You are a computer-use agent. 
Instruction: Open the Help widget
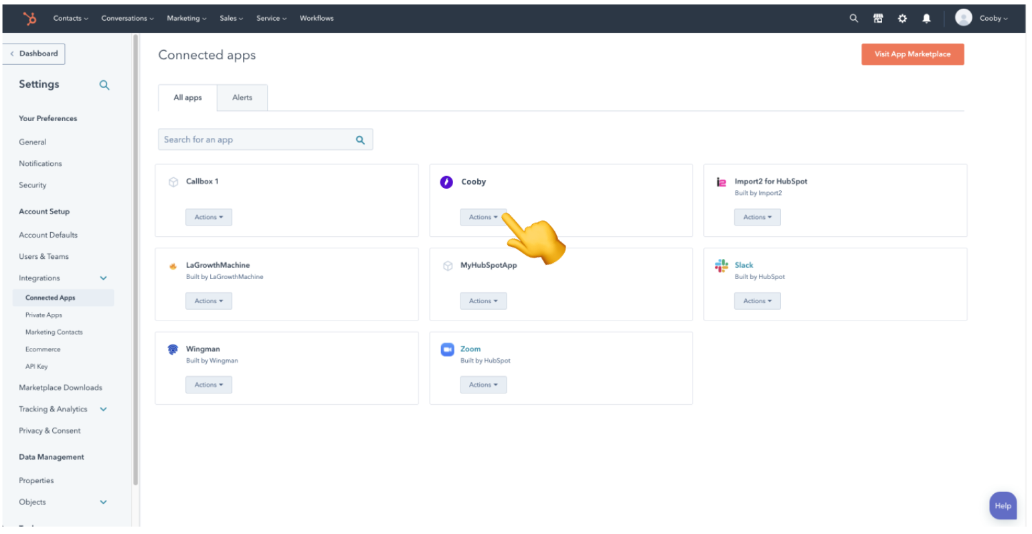[x=1003, y=506]
